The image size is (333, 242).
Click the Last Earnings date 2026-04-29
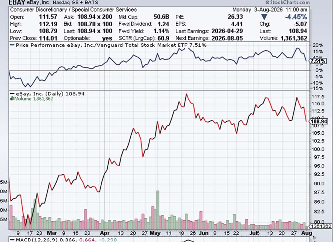[227, 31]
